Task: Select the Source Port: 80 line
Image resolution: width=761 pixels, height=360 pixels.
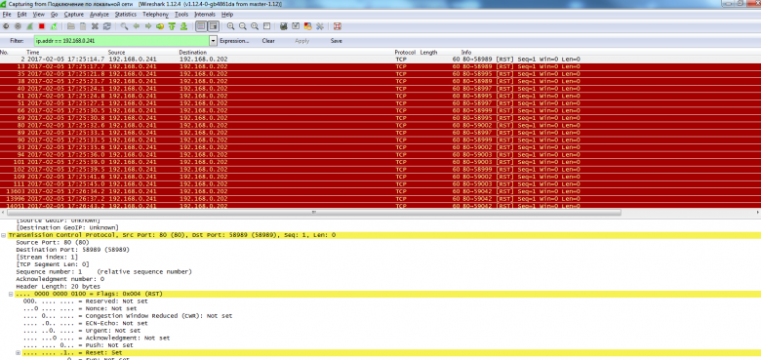Action: [x=53, y=242]
